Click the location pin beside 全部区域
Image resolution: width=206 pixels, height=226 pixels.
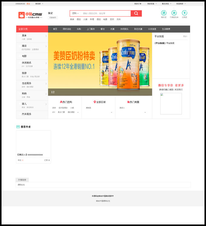[95, 102]
